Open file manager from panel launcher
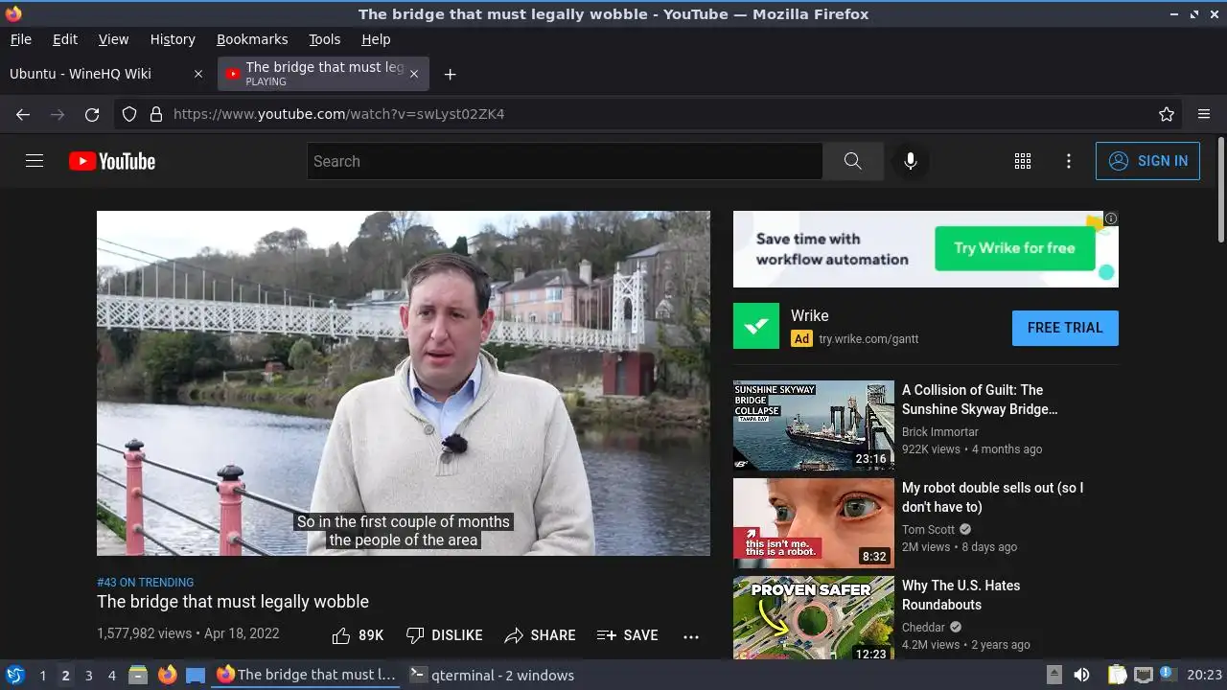This screenshot has height=690, width=1227. (x=138, y=675)
